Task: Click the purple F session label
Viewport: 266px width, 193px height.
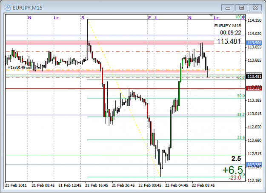Action: [x=149, y=17]
